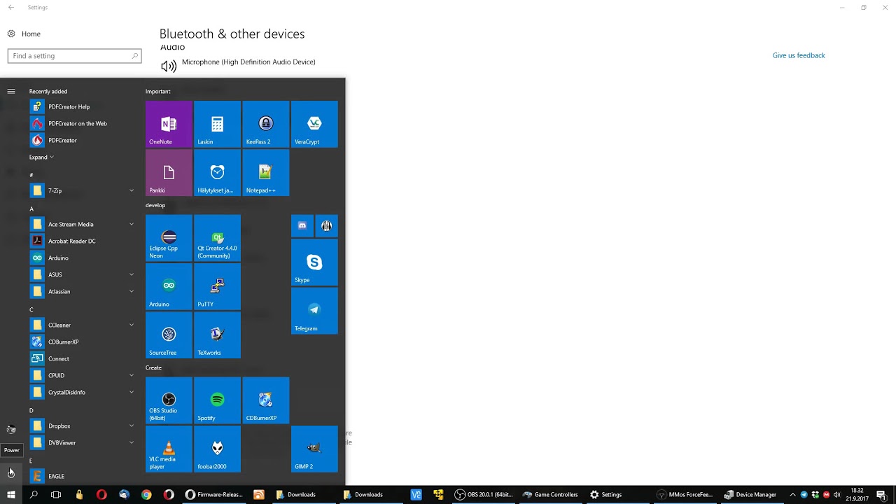The height and width of the screenshot is (504, 896).
Task: Open the Action Center notifications icon
Action: tap(881, 495)
